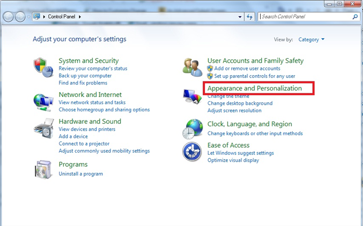Click the refresh button beside address bar
The image size is (363, 226).
(x=249, y=17)
